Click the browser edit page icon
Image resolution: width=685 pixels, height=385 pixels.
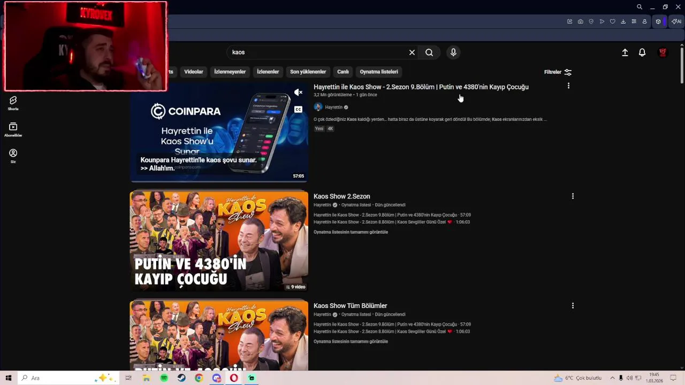click(569, 21)
